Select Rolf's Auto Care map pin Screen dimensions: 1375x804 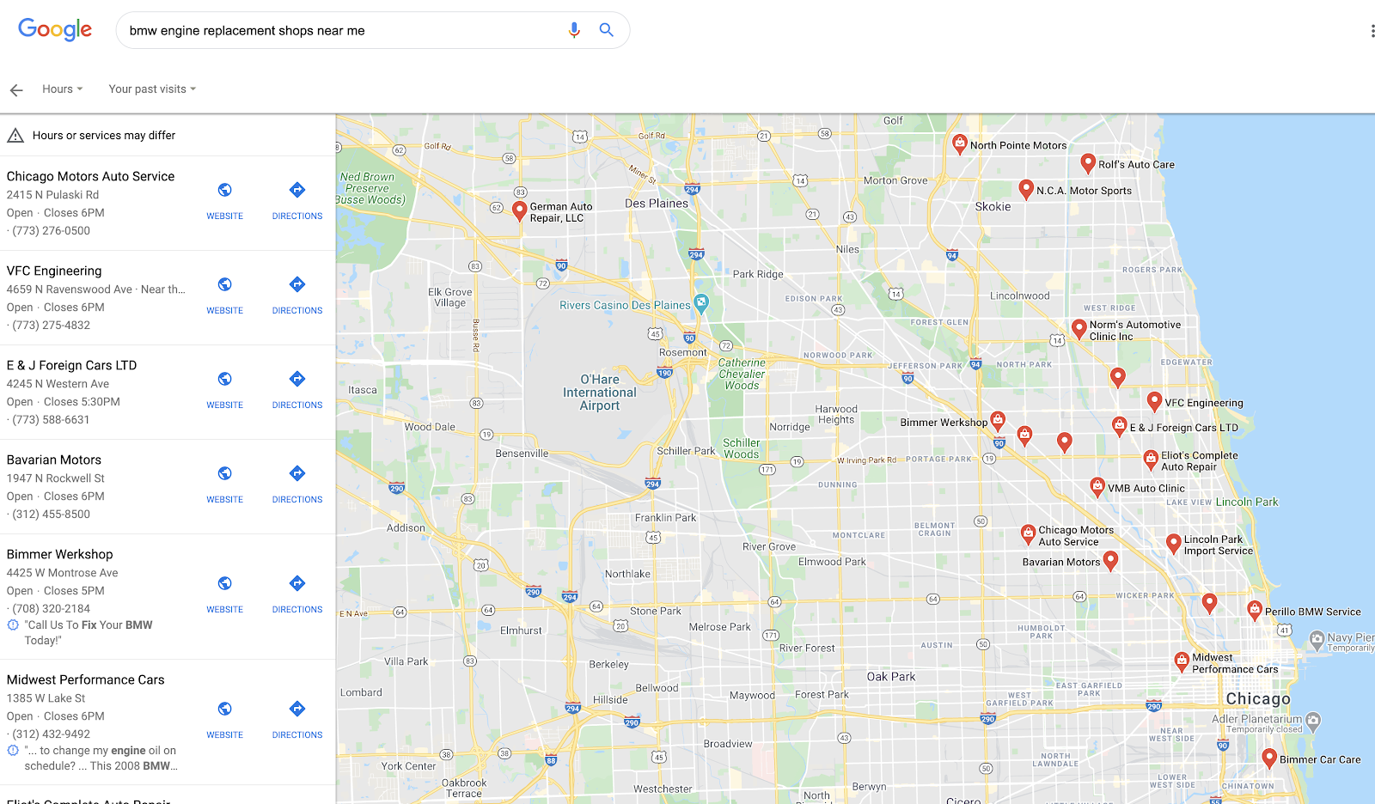[1088, 163]
